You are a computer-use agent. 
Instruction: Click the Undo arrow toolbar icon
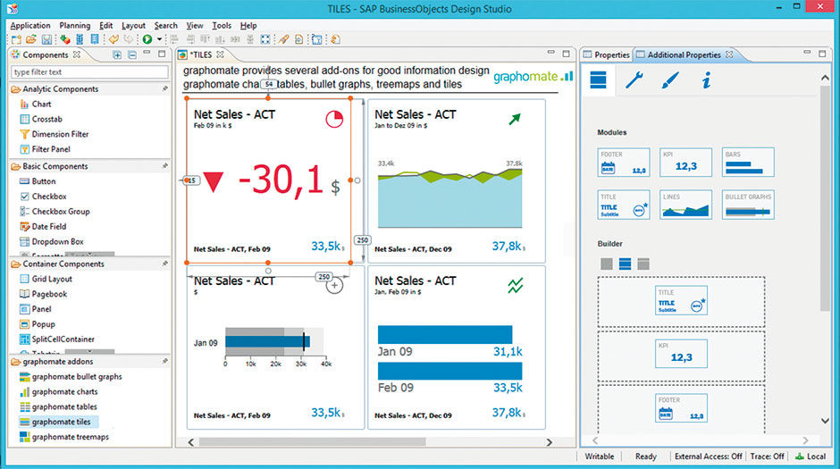click(x=113, y=39)
